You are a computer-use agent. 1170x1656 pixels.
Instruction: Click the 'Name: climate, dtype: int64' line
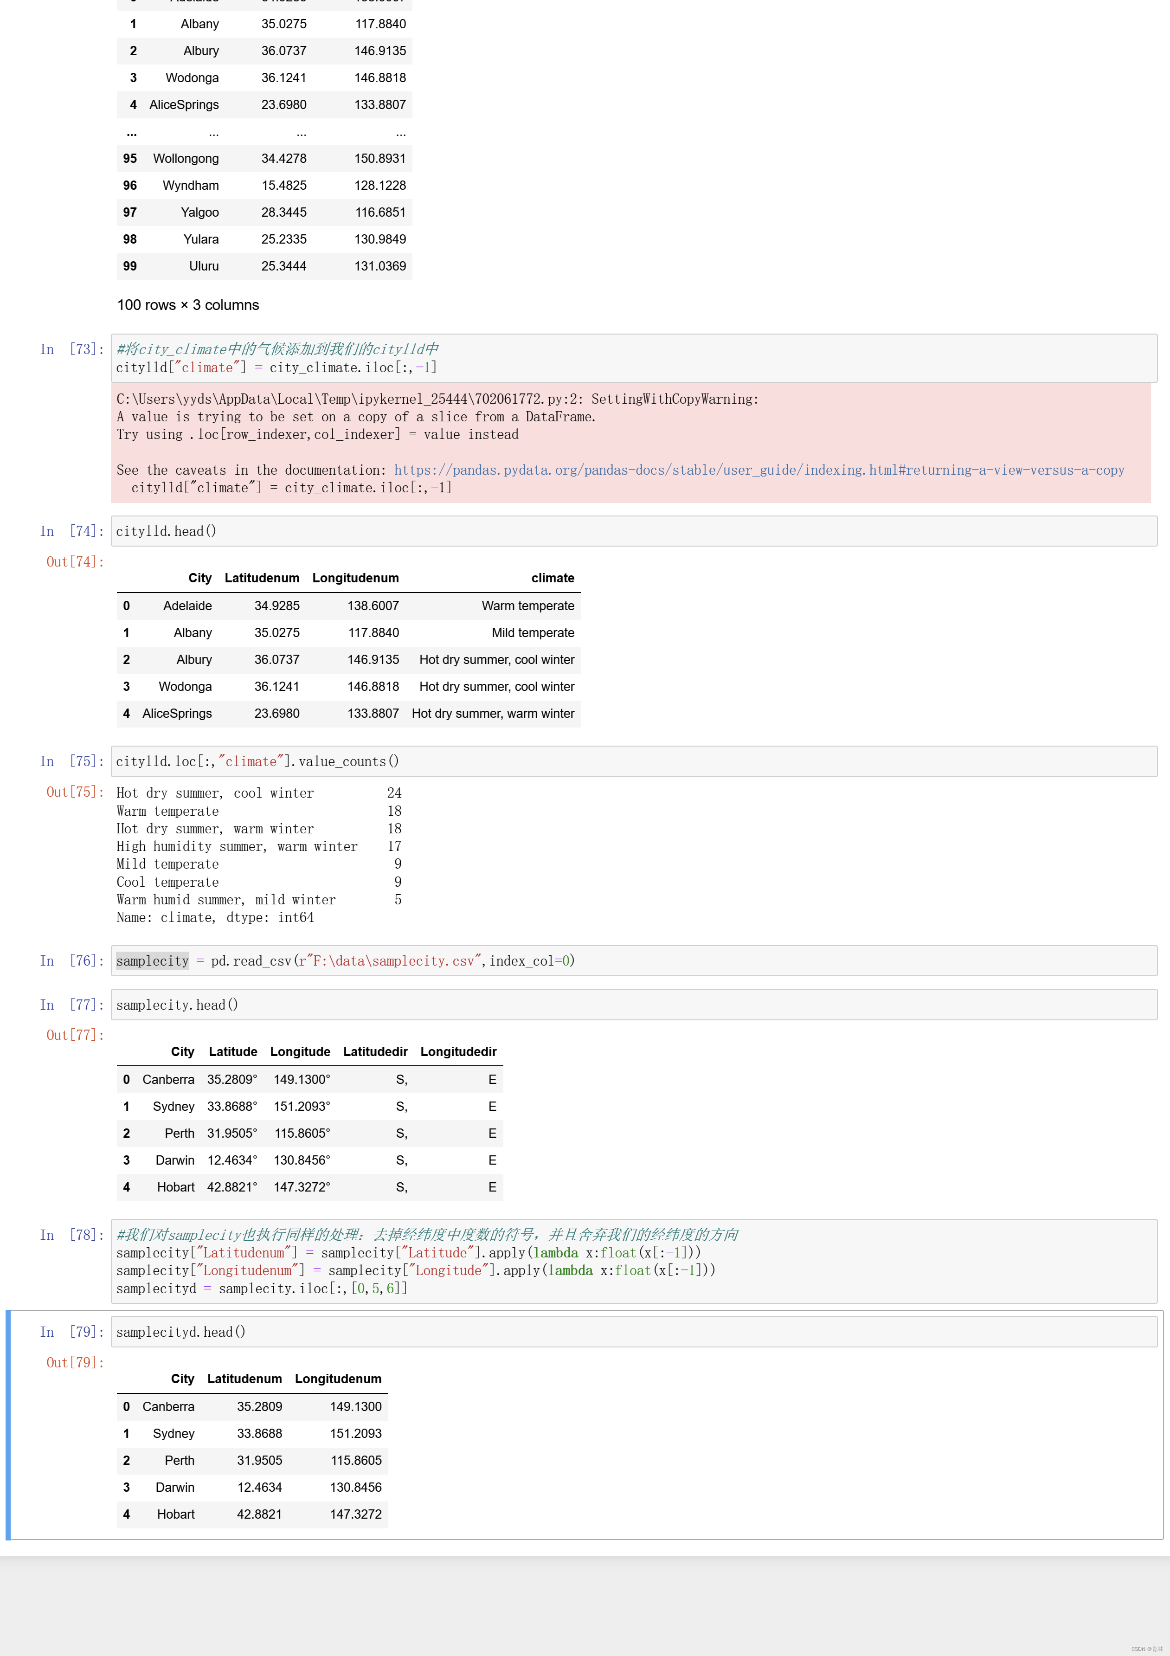pos(215,917)
